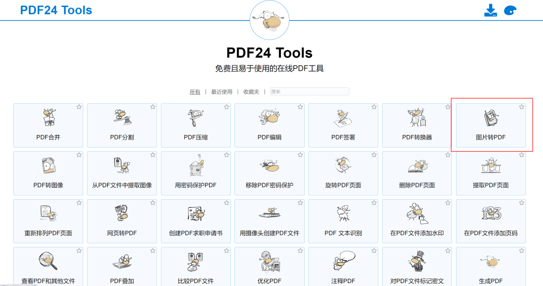Open the PDF转图像 tool icon
This screenshot has height=286, width=543.
(x=48, y=166)
